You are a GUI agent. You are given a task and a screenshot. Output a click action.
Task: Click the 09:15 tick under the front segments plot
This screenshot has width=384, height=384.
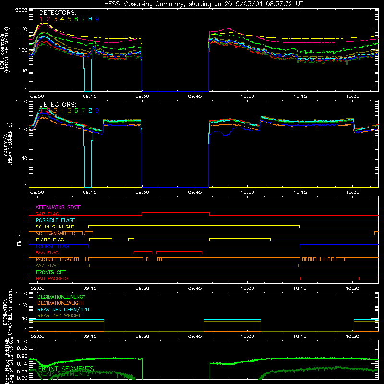point(90,96)
